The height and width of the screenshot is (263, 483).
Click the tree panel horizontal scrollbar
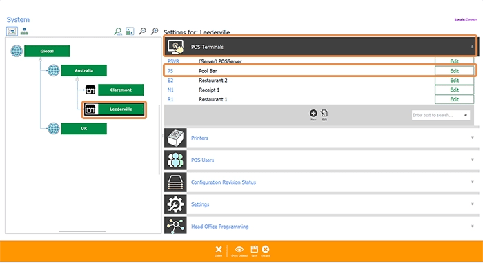coord(82,231)
